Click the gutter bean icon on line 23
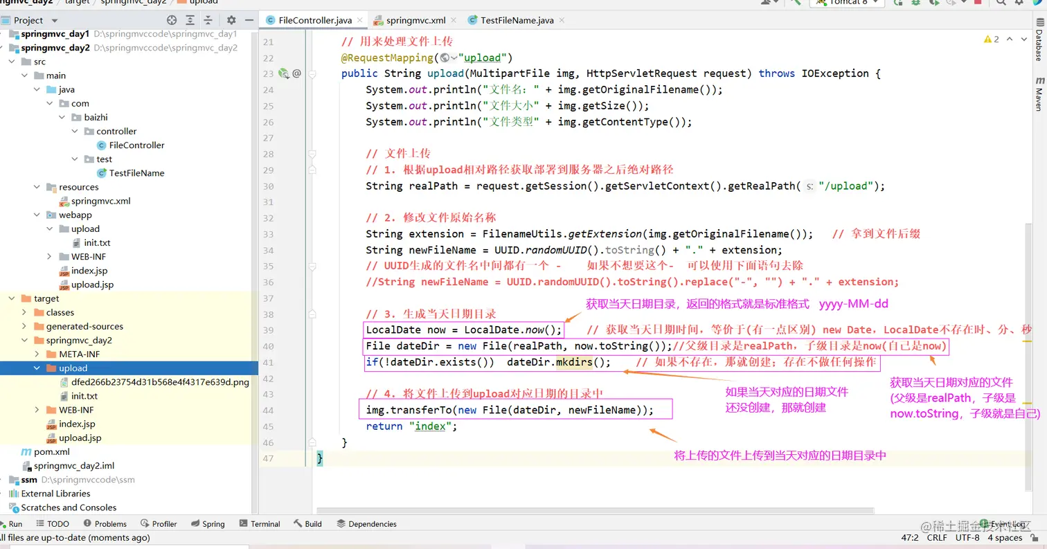 tap(283, 73)
